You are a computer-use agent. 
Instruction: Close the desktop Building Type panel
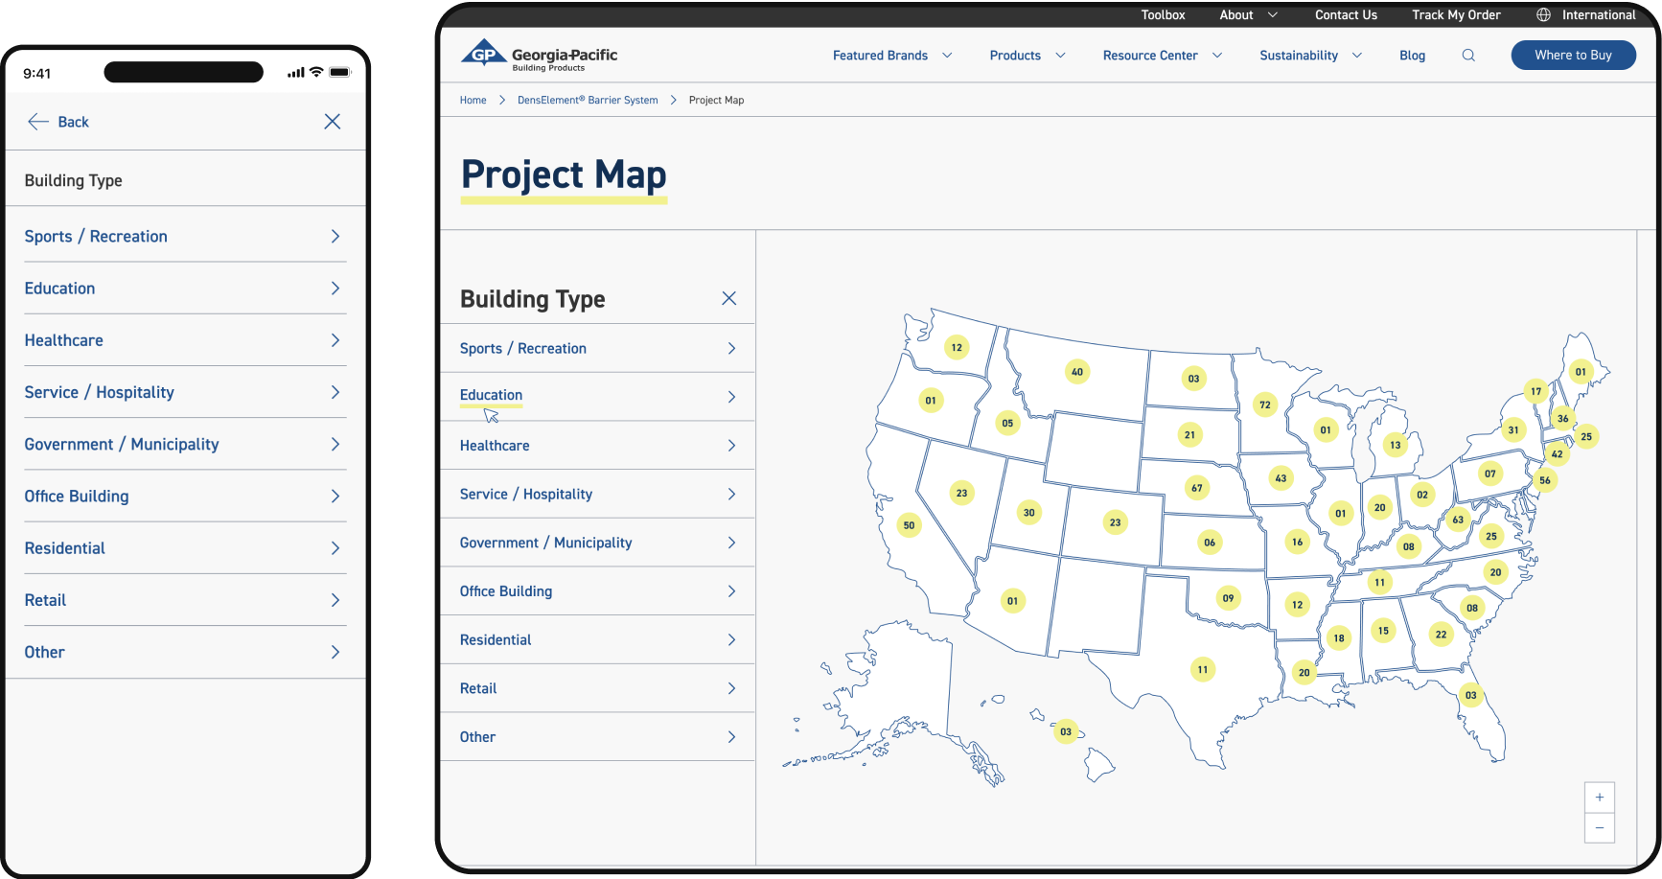[729, 299]
